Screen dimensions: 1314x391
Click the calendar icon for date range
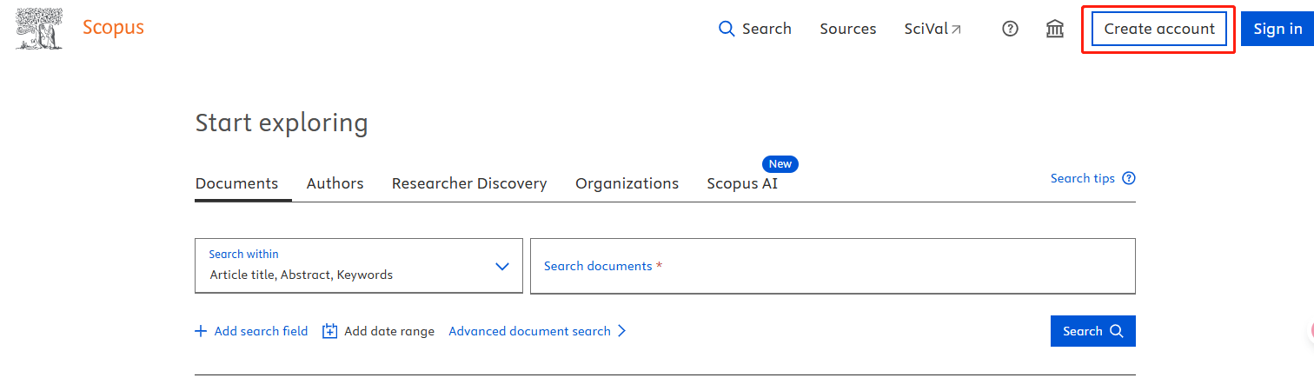click(329, 331)
